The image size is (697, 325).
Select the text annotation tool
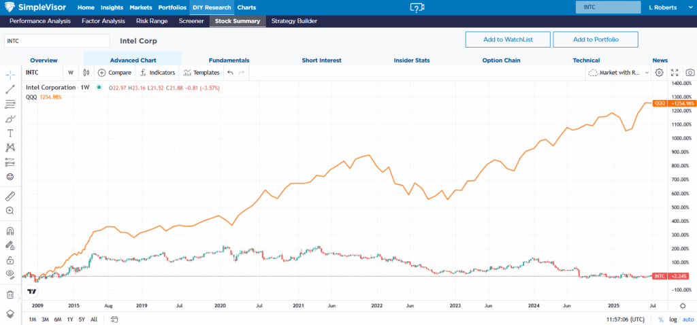[10, 133]
